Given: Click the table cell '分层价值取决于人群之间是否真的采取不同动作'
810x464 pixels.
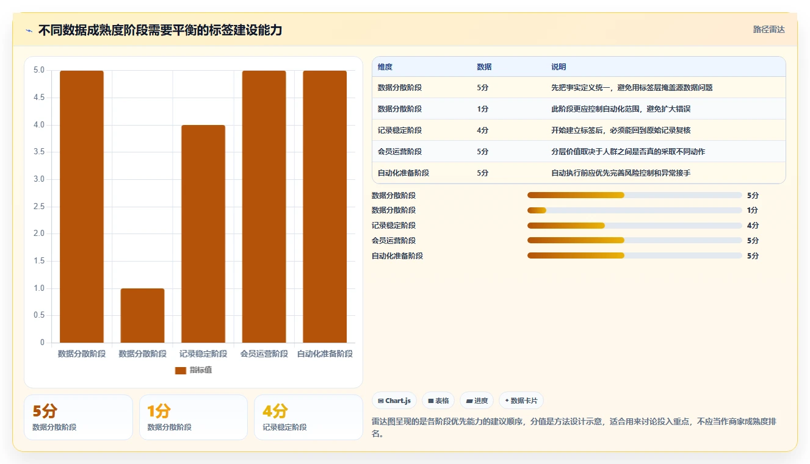Looking at the screenshot, I should (628, 152).
